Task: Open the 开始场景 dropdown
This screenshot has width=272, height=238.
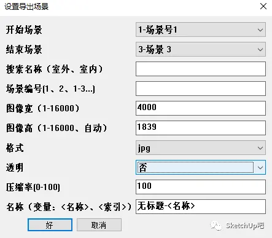Action: [x=201, y=30]
